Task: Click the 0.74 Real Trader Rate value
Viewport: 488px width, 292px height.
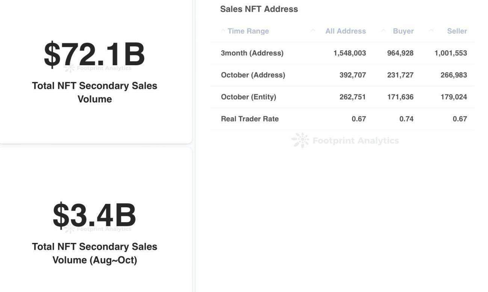Action: tap(406, 119)
